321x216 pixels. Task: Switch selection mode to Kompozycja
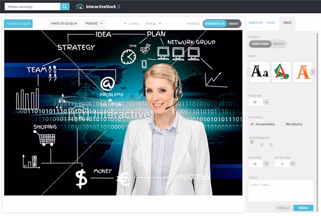(215, 23)
